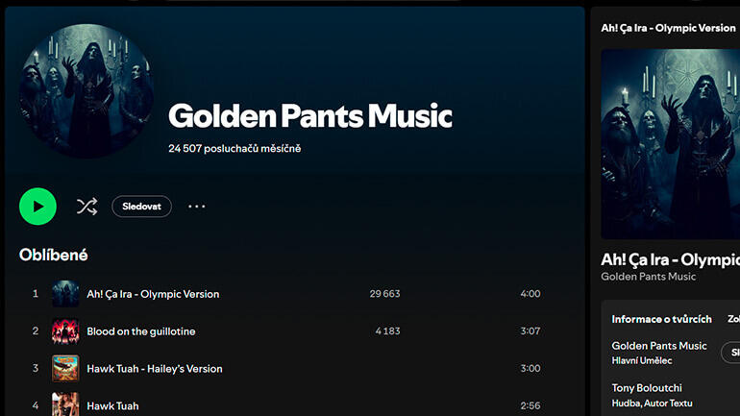Select Blood on the guillotine song title

(x=140, y=331)
